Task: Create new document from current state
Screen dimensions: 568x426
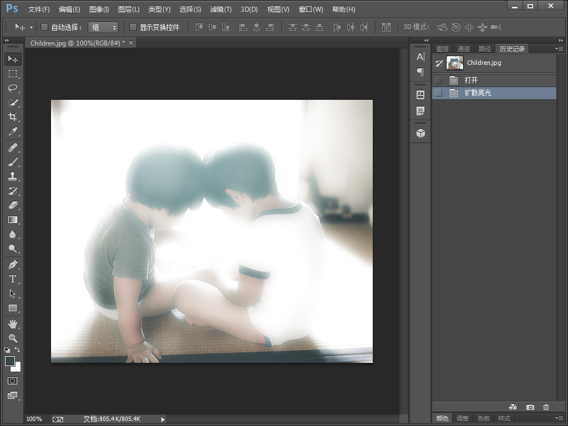Action: click(513, 407)
